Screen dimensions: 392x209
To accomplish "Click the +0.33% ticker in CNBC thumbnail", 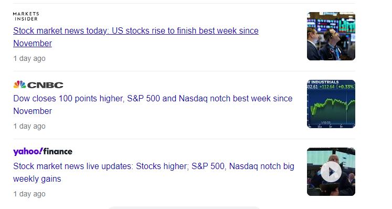I will point(346,87).
